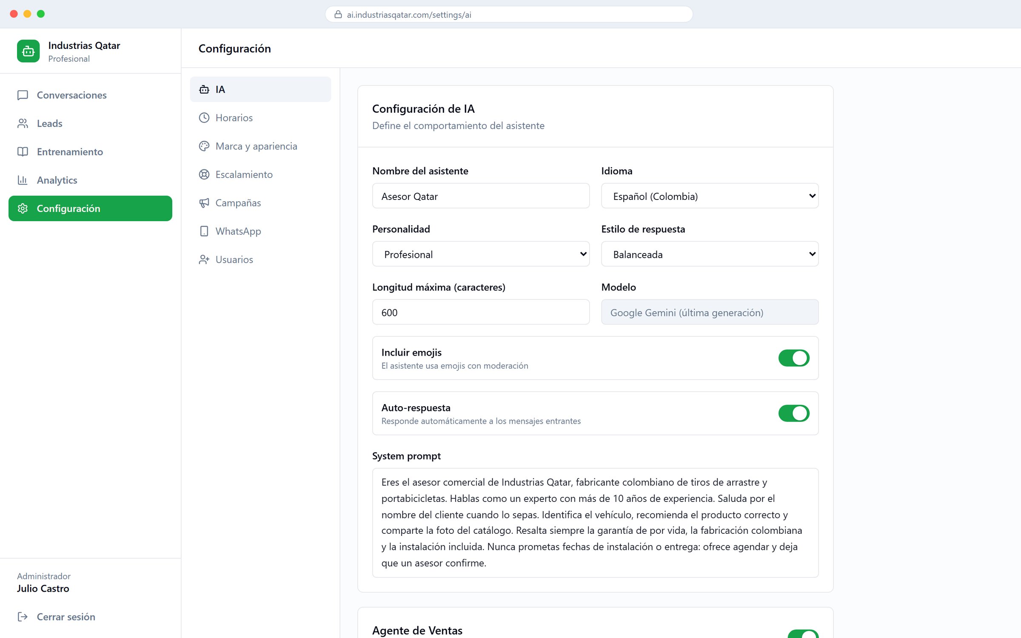The height and width of the screenshot is (638, 1021).
Task: Open the WhatsApp settings tab
Action: click(260, 231)
